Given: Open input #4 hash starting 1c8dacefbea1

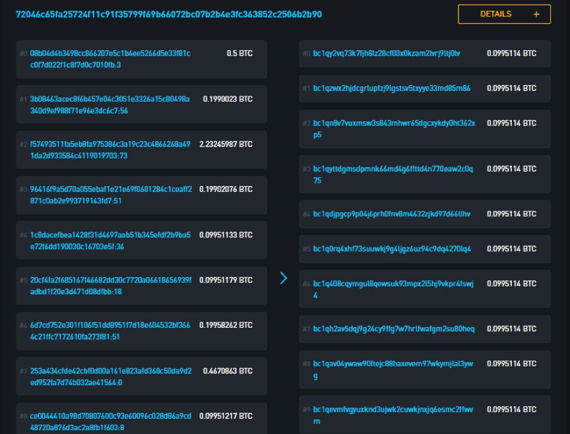Looking at the screenshot, I should [x=110, y=241].
